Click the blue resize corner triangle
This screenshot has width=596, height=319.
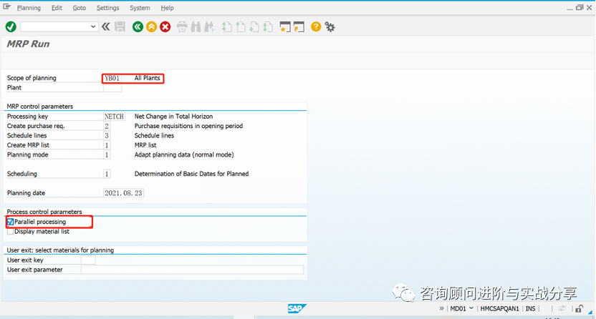590,312
